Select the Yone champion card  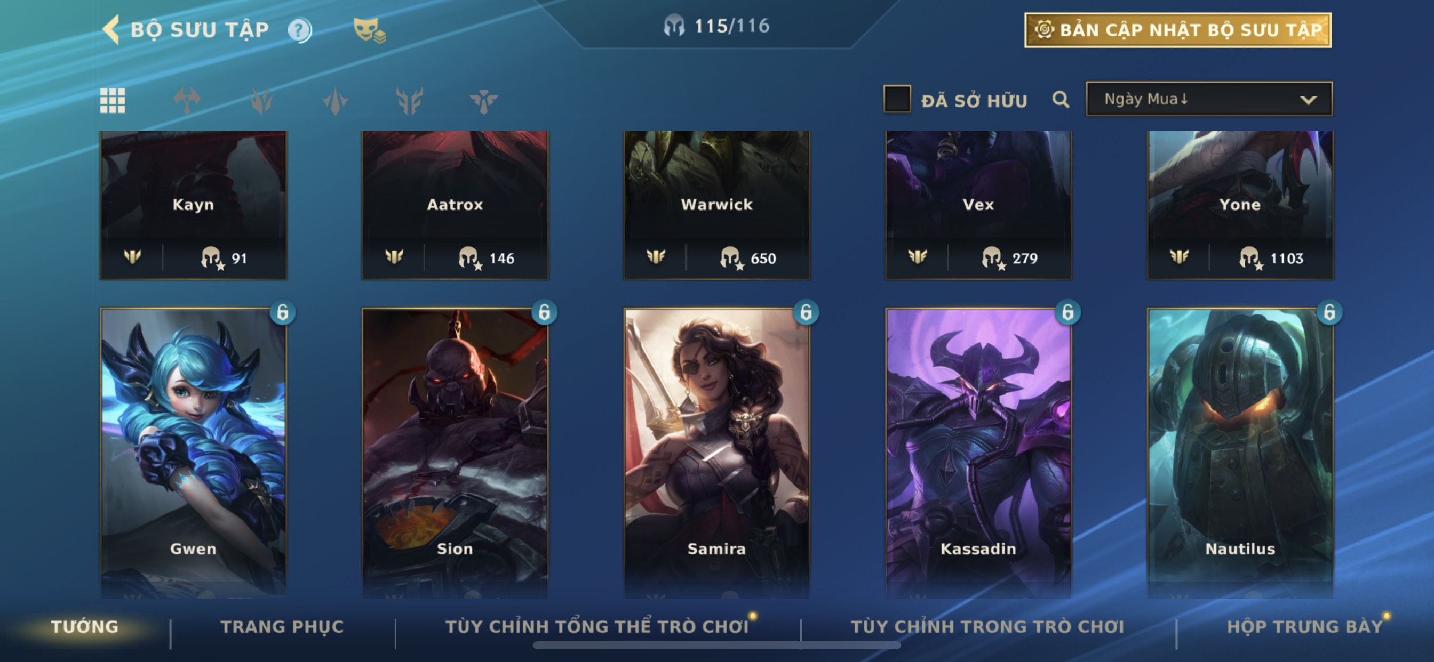[1240, 205]
